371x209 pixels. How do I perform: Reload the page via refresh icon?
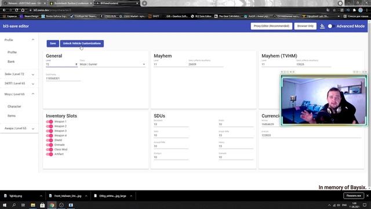[16, 10]
